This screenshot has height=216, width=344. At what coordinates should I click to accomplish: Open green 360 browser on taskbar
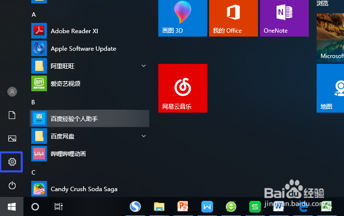[231, 207]
